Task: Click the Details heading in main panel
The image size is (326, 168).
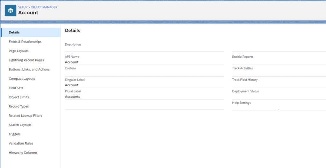Action: pyautogui.click(x=72, y=30)
